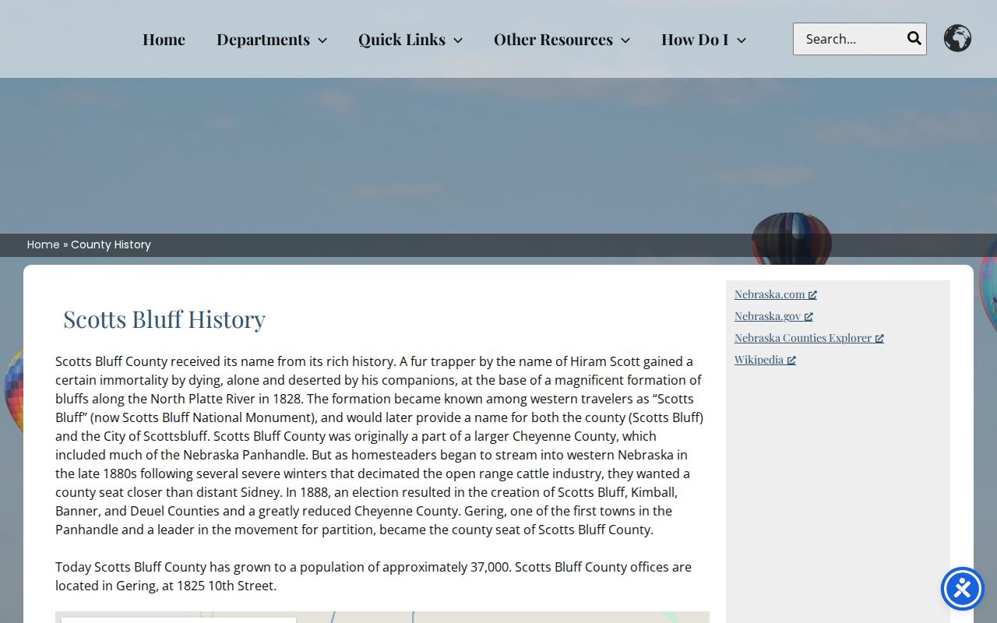Image resolution: width=997 pixels, height=623 pixels.
Task: Open the Nebraska Counties Explorer link
Action: coord(803,338)
